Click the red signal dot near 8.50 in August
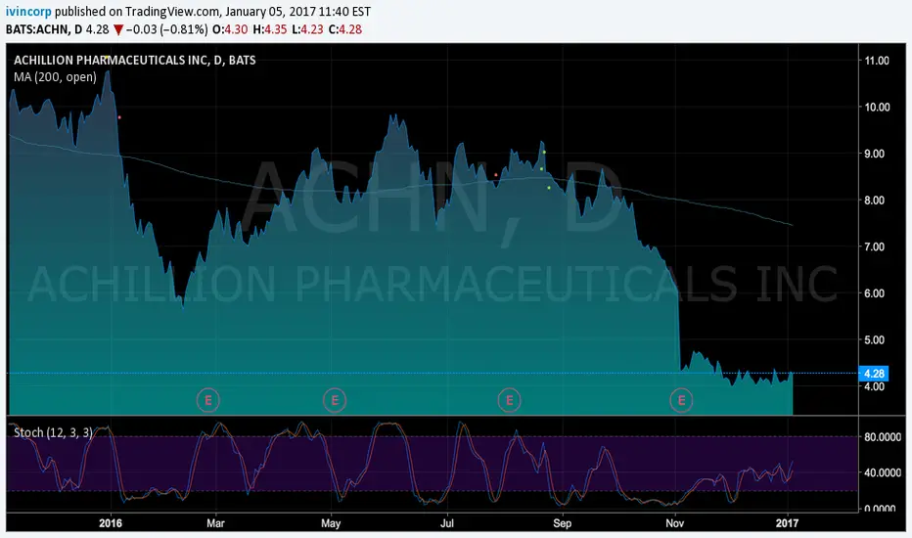 point(496,174)
